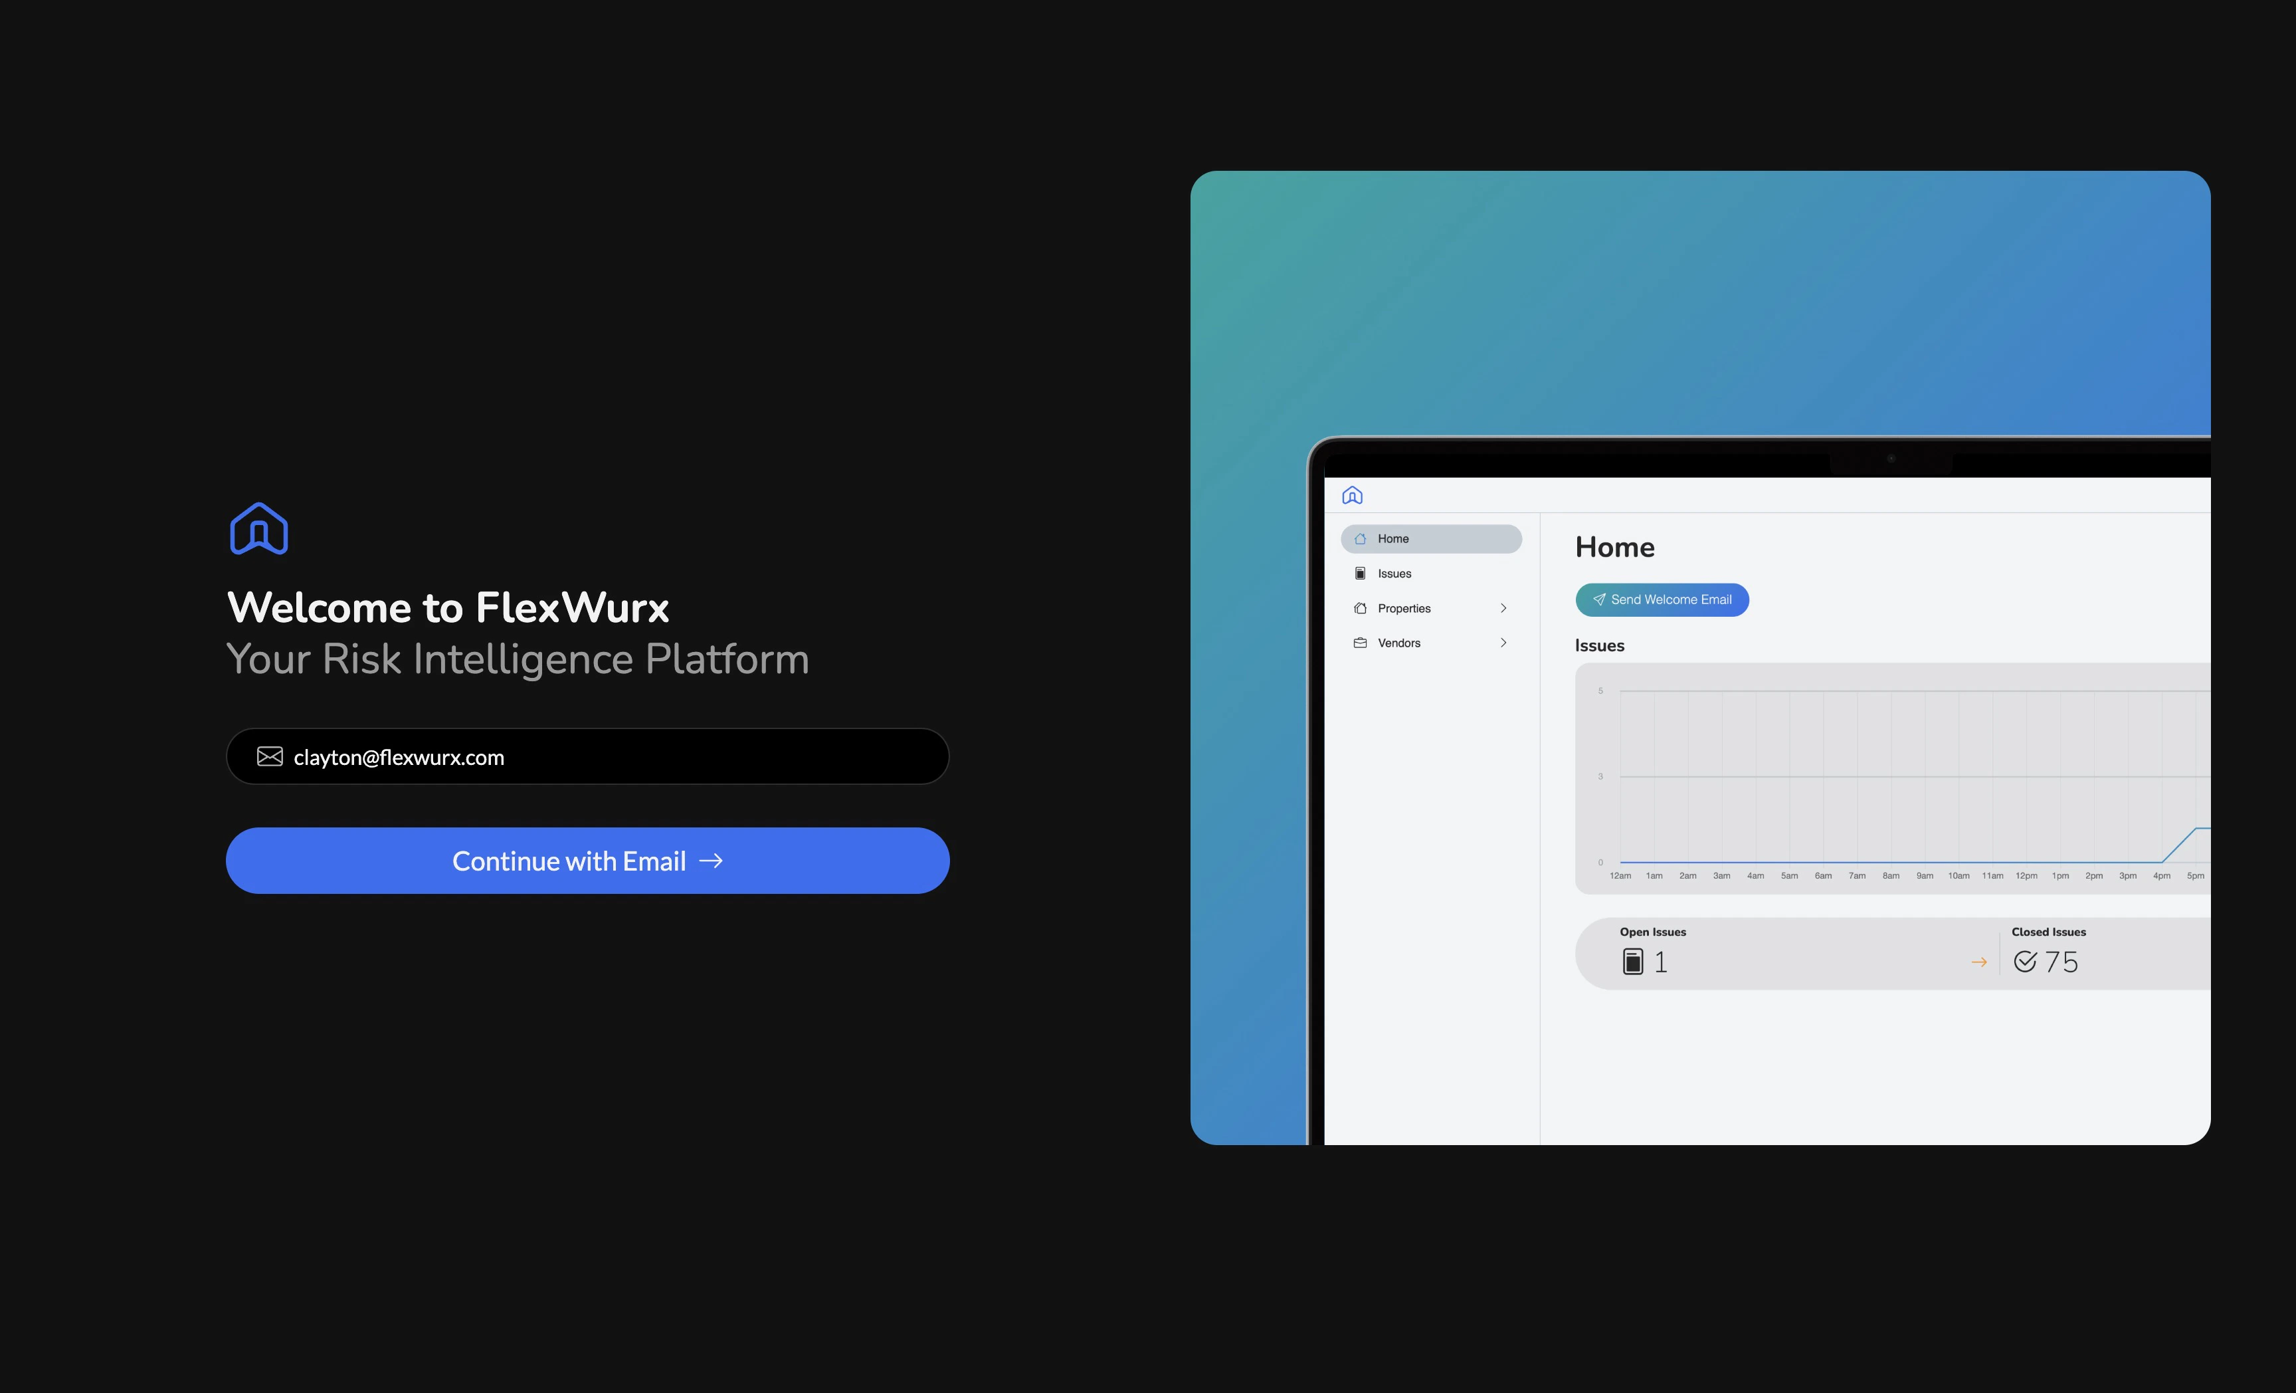Click the orange arrow beside Open Issues

coord(1979,962)
